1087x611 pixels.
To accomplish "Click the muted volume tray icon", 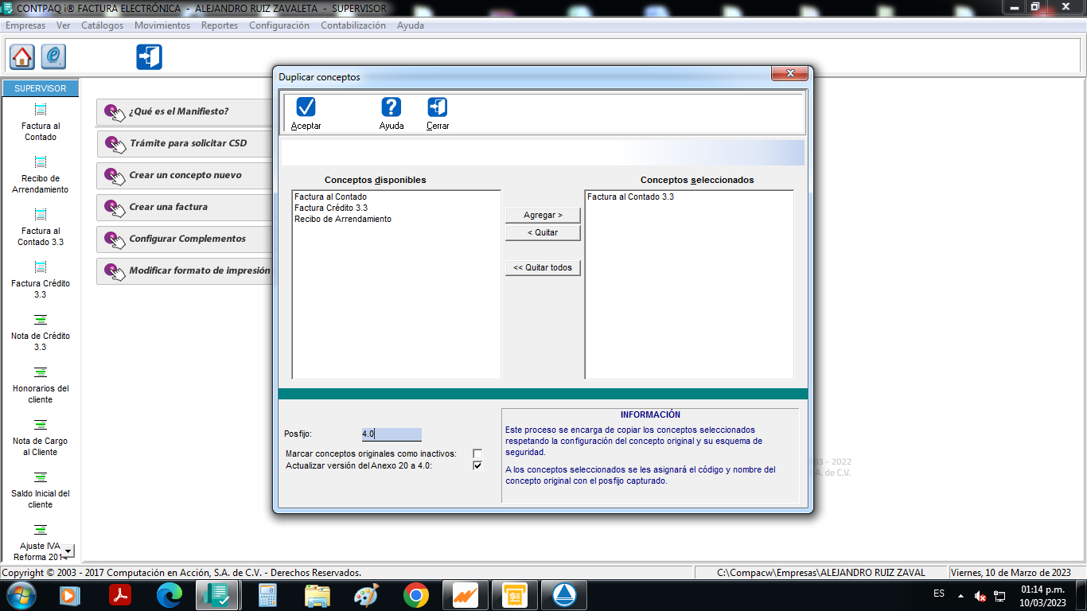I will click(980, 595).
